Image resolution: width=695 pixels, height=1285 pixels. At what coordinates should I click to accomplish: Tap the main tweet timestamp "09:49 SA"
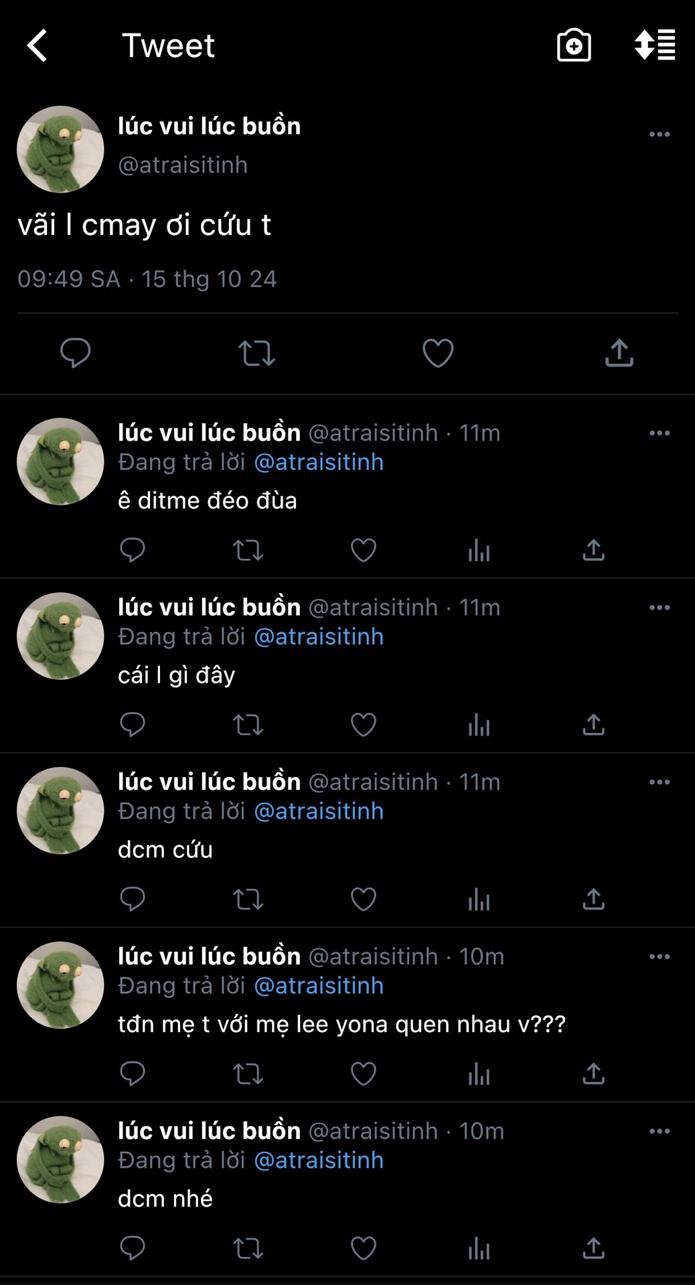[x=69, y=279]
